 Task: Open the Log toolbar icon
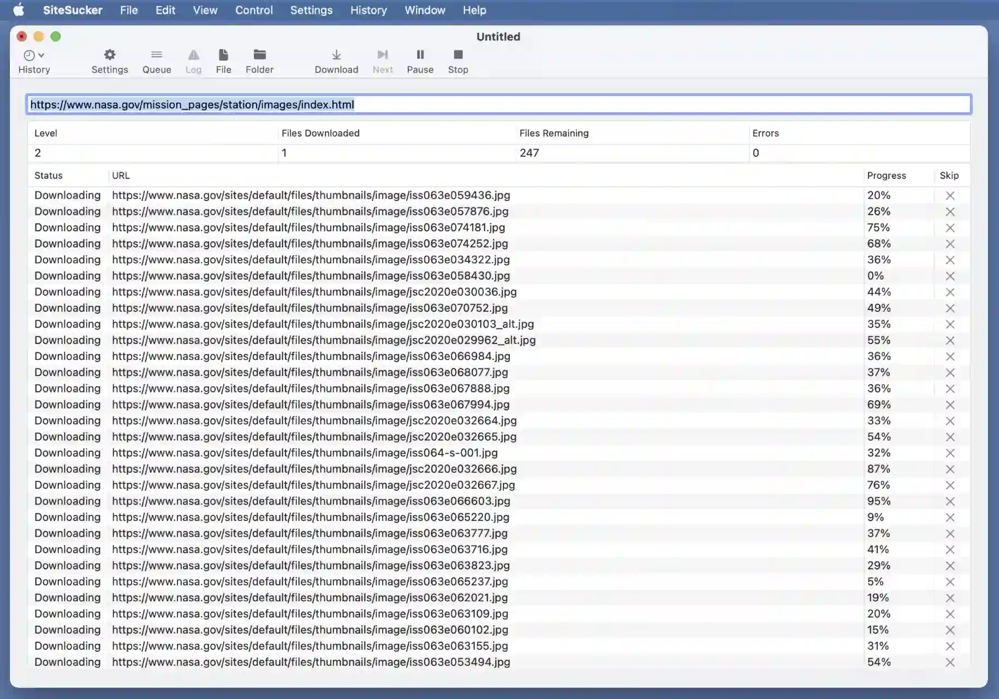click(x=193, y=61)
